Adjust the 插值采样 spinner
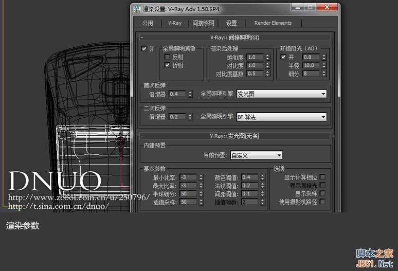The width and height of the screenshot is (398, 271). [201, 202]
